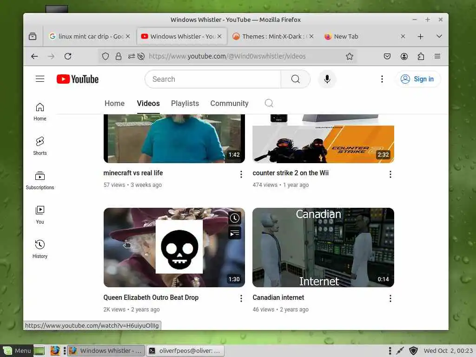Switch to the oliverfpeos terminal taskbar window
The height and width of the screenshot is (357, 476).
tap(185, 350)
